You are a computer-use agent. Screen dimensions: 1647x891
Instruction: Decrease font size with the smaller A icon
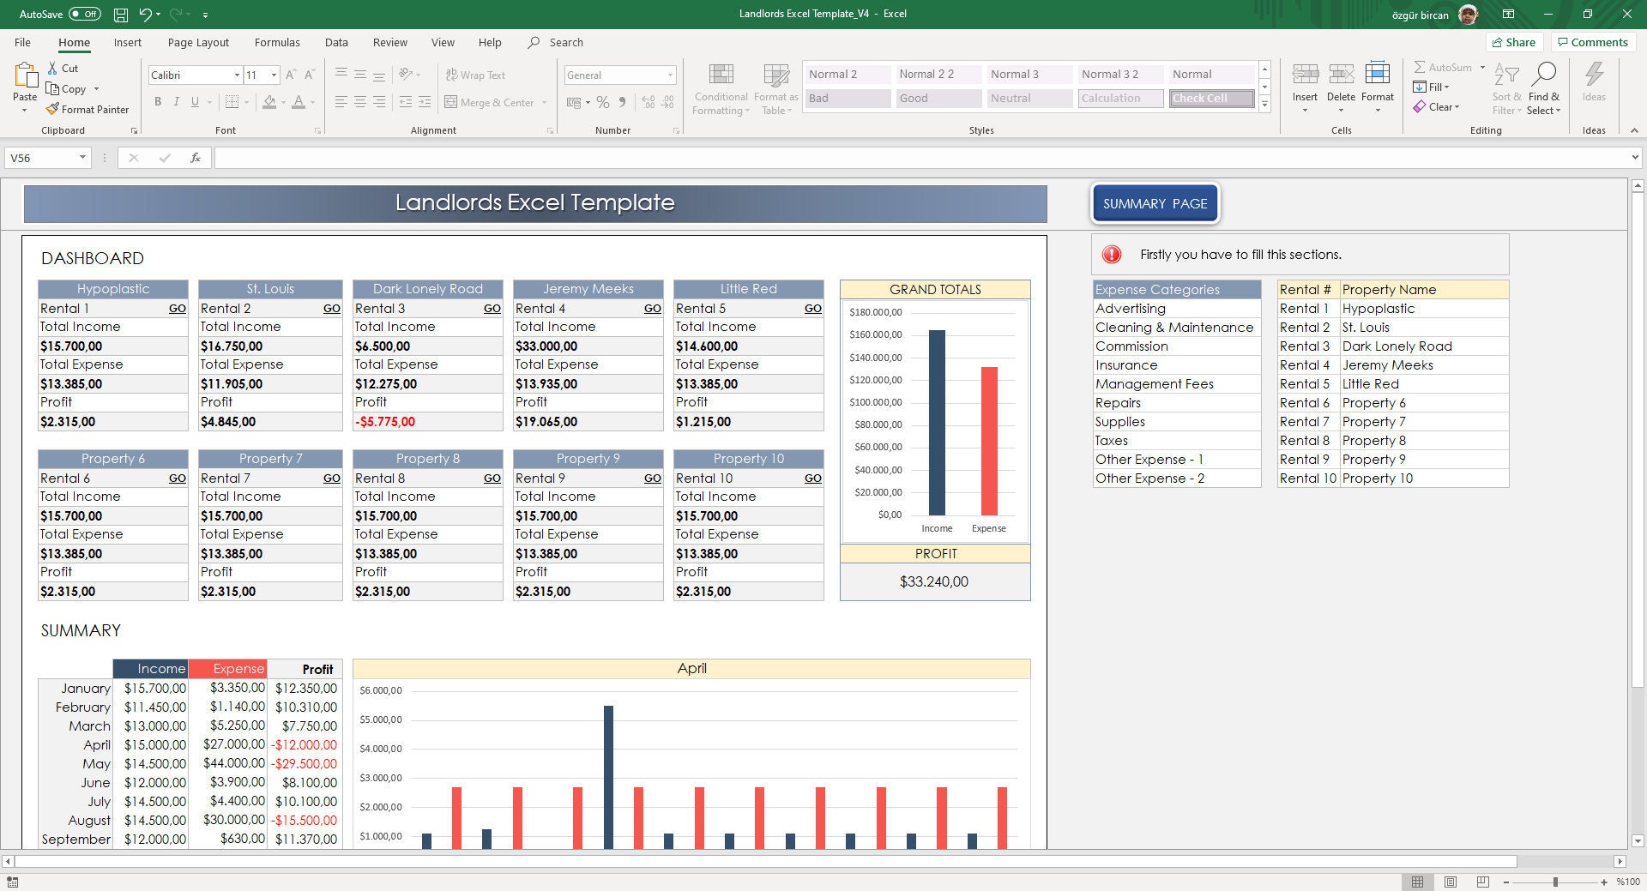[x=310, y=75]
